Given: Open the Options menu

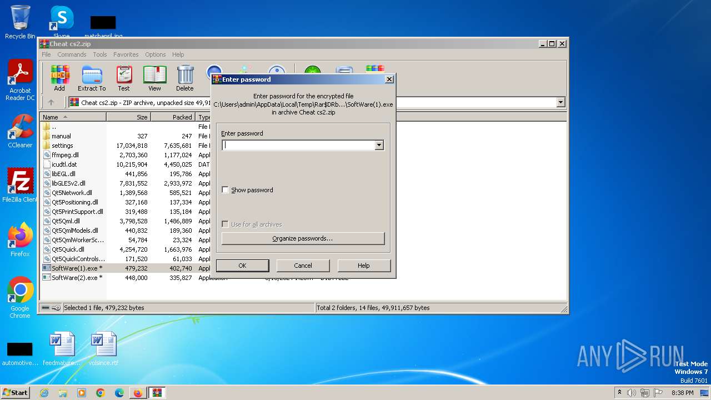Looking at the screenshot, I should coord(156,54).
